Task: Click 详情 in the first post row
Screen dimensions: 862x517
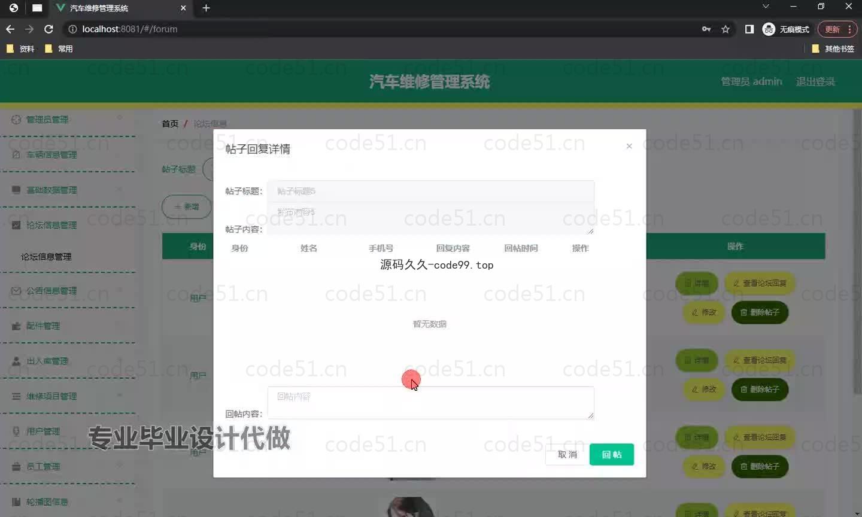Action: coord(697,283)
